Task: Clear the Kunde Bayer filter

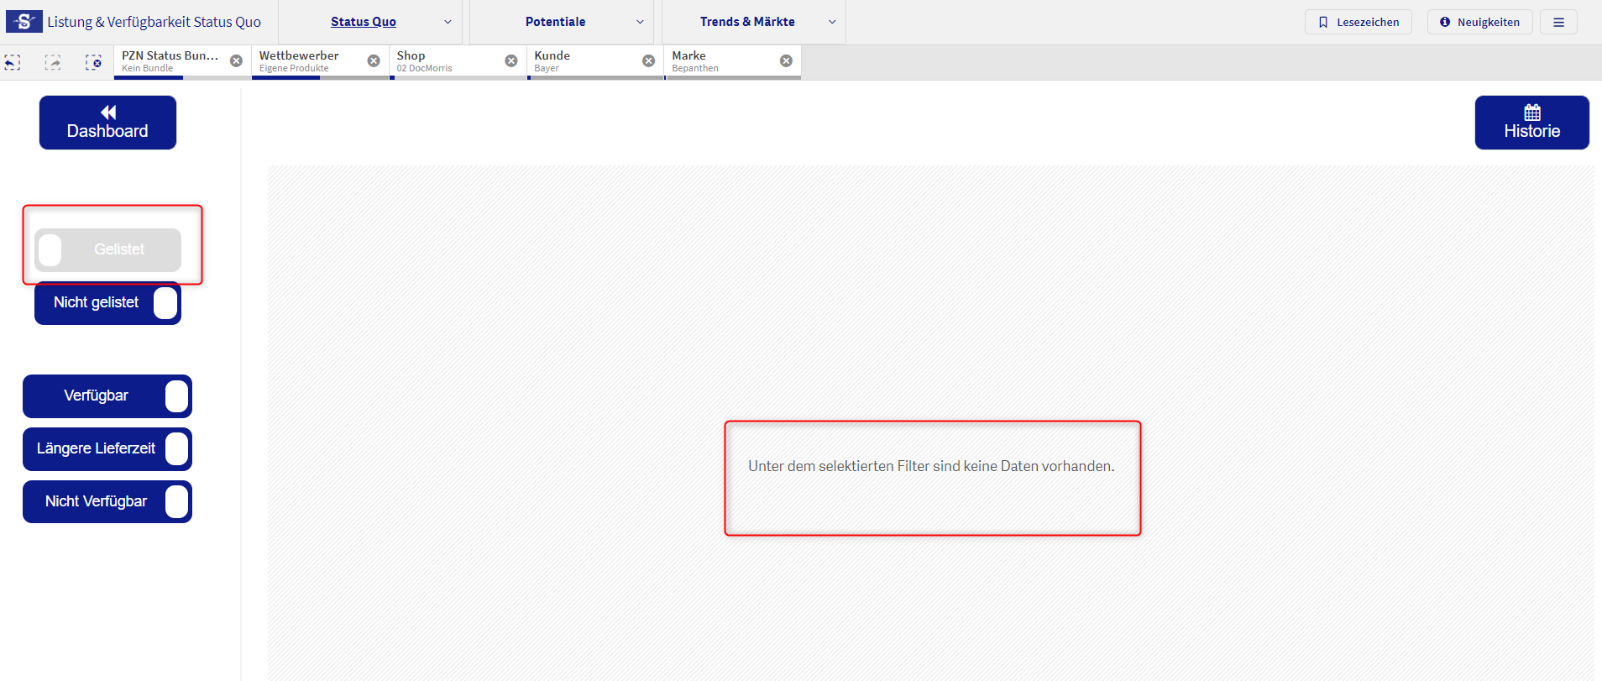Action: 648,61
